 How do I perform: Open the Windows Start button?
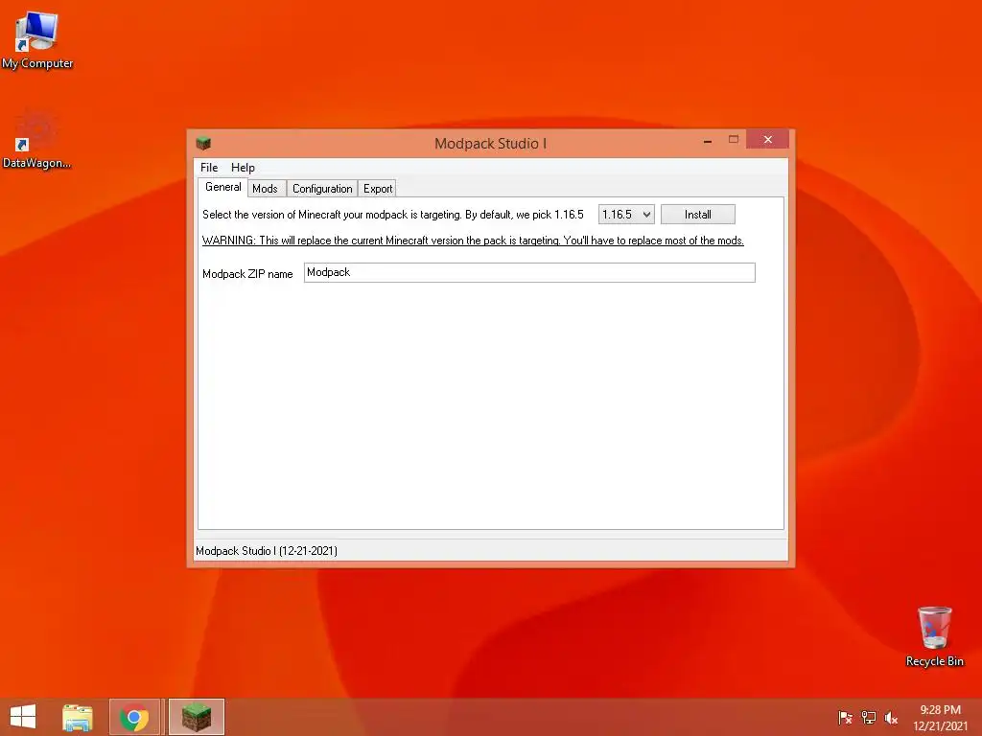click(23, 717)
